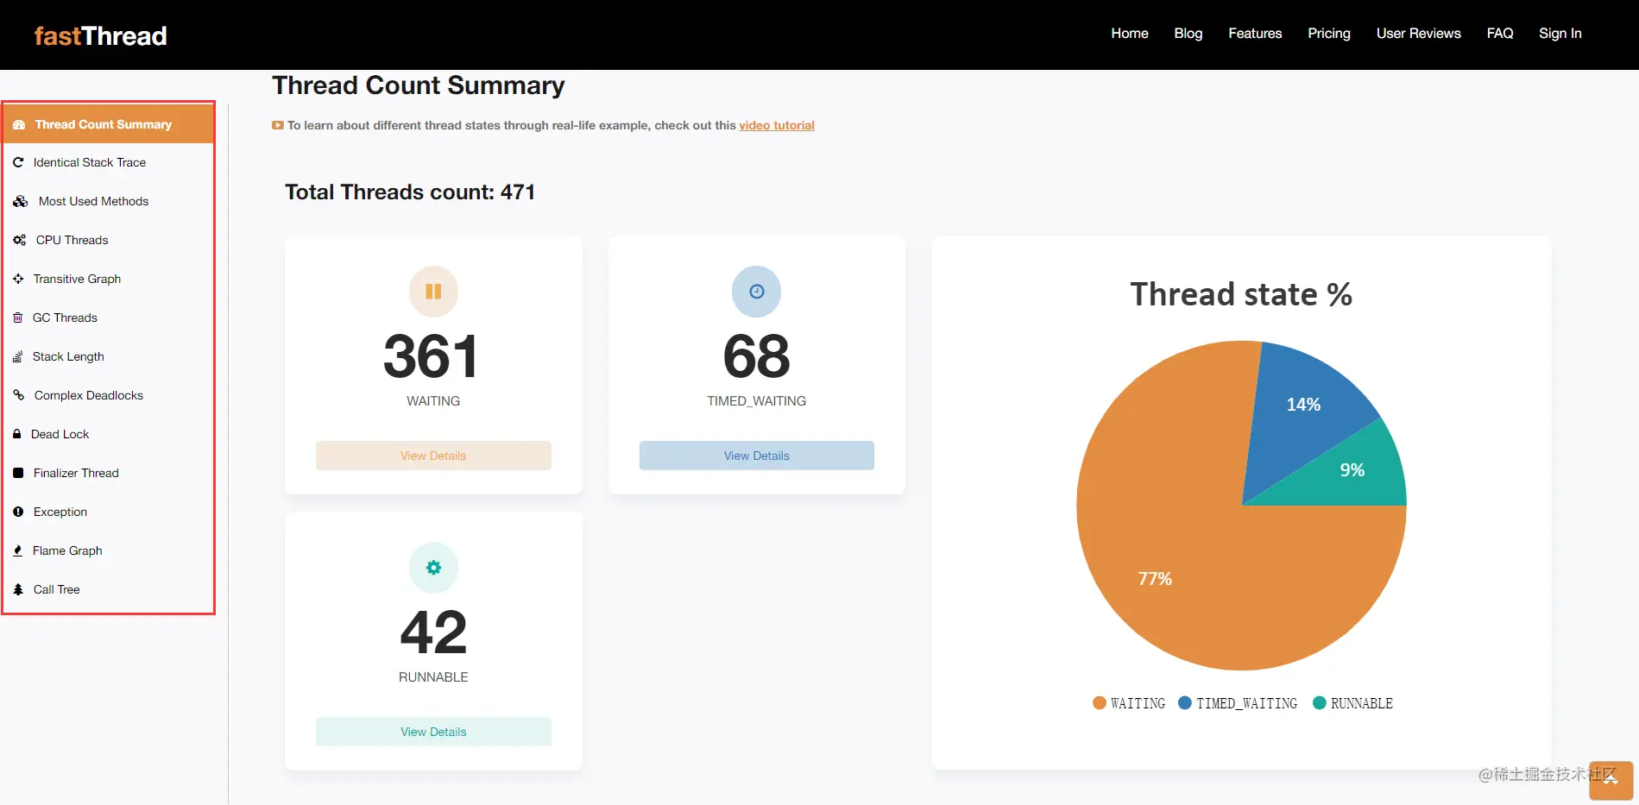The width and height of the screenshot is (1639, 805).
Task: Click the refresh icon beside Identical Stack Trace
Action: click(18, 162)
